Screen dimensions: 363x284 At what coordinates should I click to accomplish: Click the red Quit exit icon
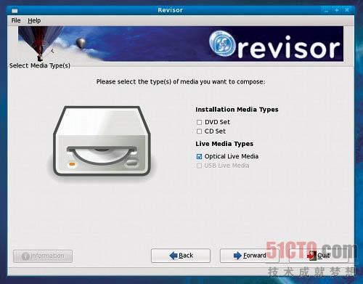pos(312,256)
